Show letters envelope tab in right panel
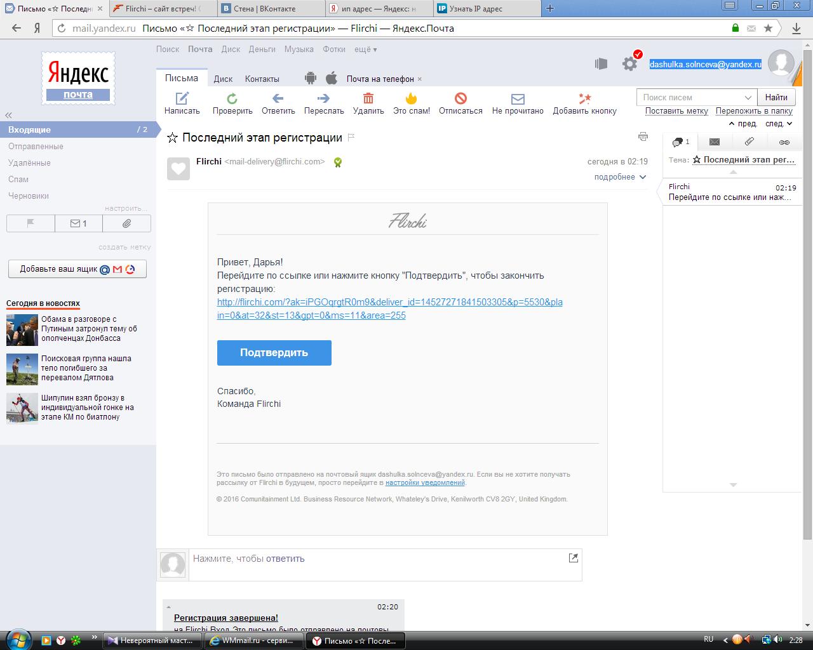This screenshot has width=813, height=650. [715, 142]
